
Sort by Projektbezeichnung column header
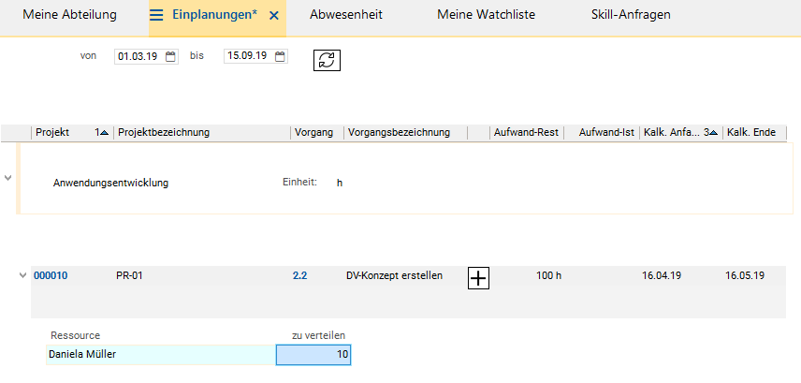click(202, 133)
